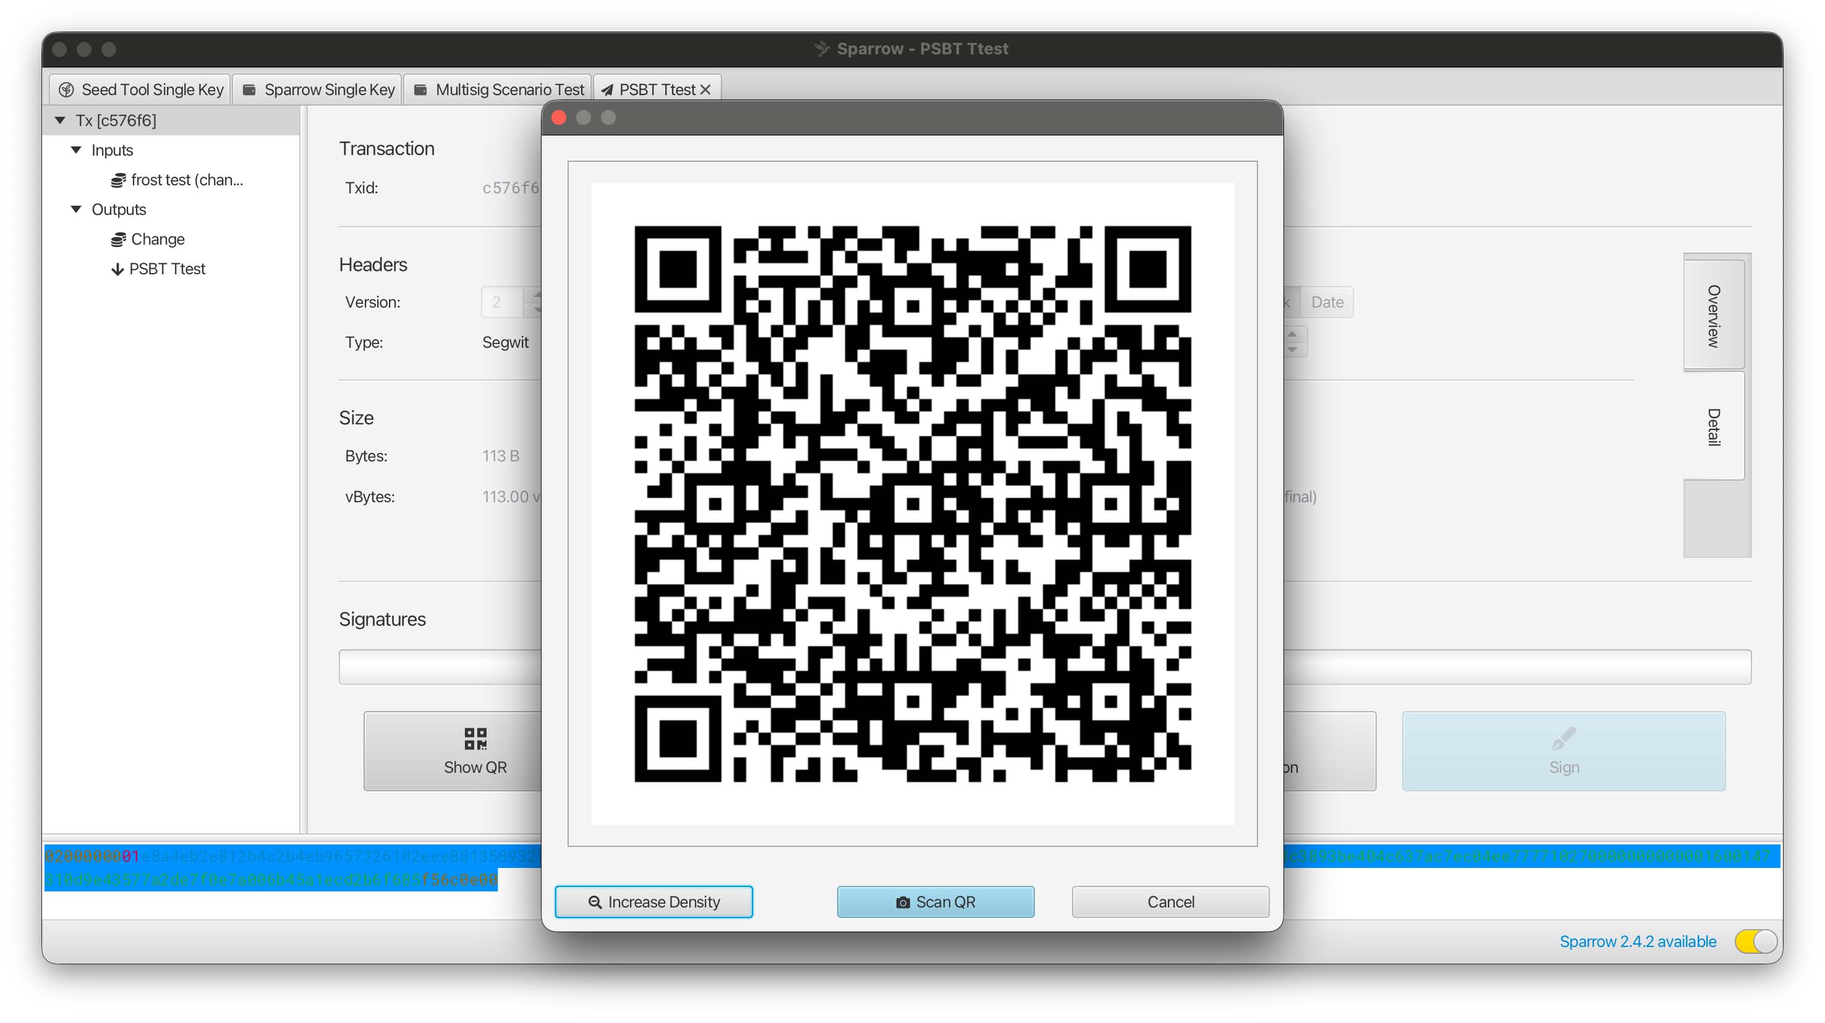Viewport: 1825px width, 1023px height.
Task: Click the Sparrow Single Key wallet icon
Action: [249, 90]
